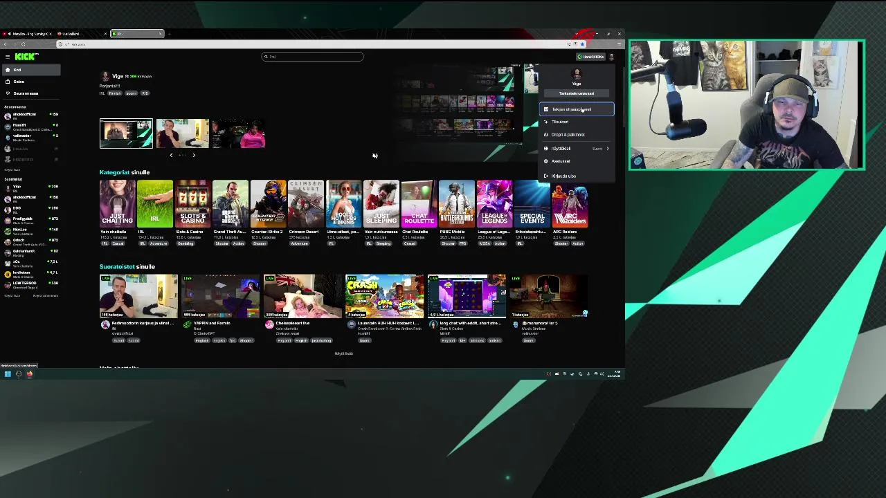This screenshot has height=498, width=886.
Task: Open the Special Events category card
Action: [x=532, y=203]
